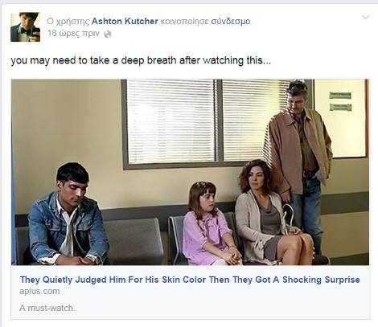Open the poster's profile picture thumbnail
This screenshot has height=327, width=378.
point(26,27)
